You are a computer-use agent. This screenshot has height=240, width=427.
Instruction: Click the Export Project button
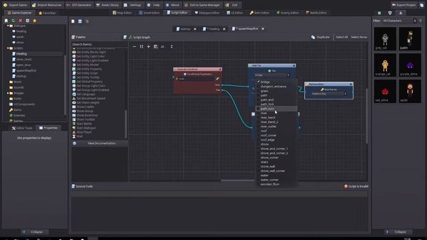click(404, 5)
